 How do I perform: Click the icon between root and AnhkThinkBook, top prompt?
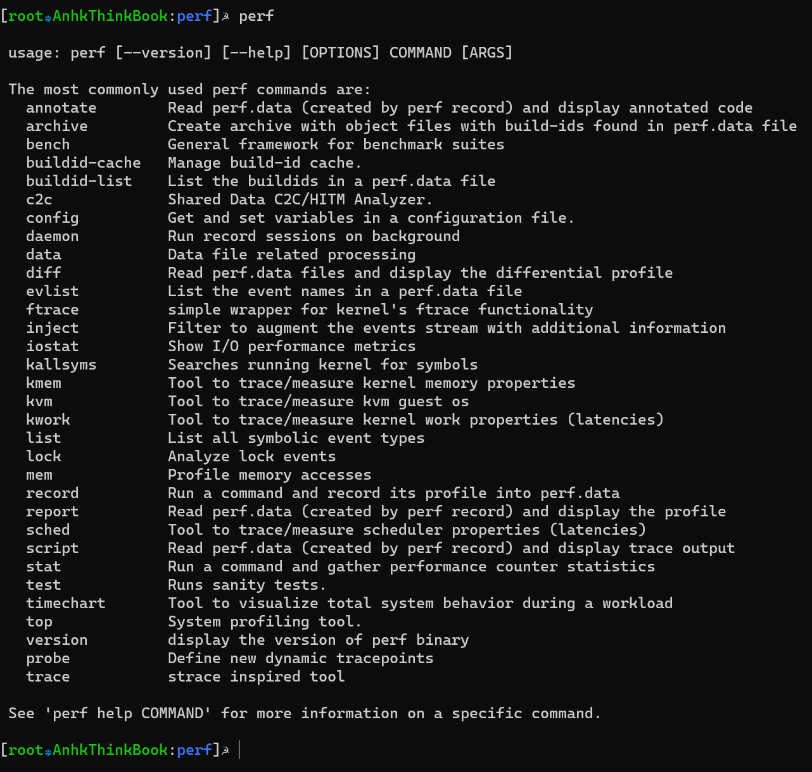pos(48,17)
